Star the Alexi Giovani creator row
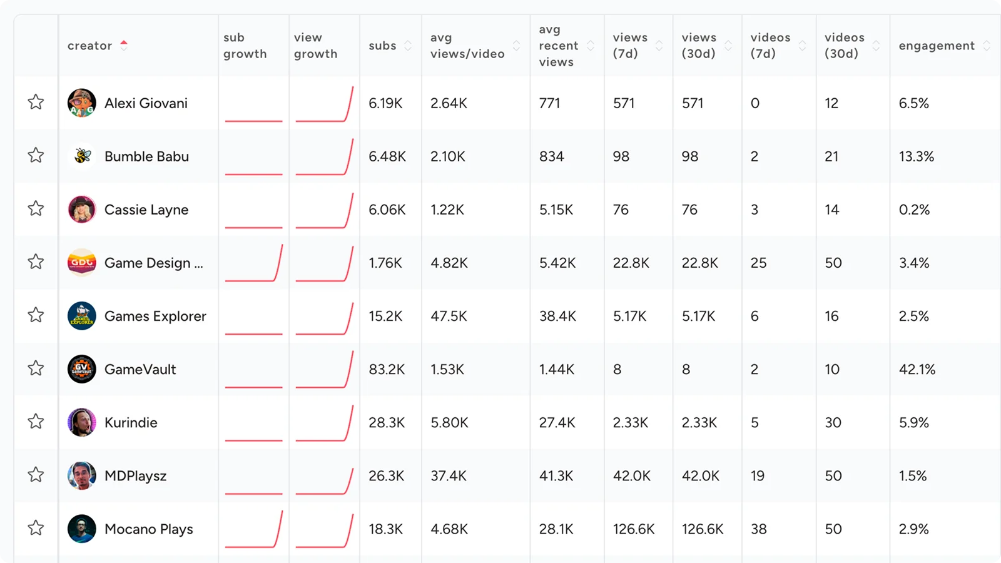Image resolution: width=1001 pixels, height=563 pixels. (x=36, y=102)
